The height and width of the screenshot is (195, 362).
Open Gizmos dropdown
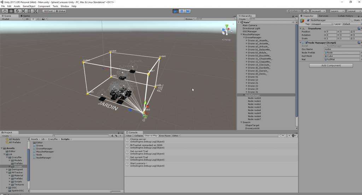[189, 19]
